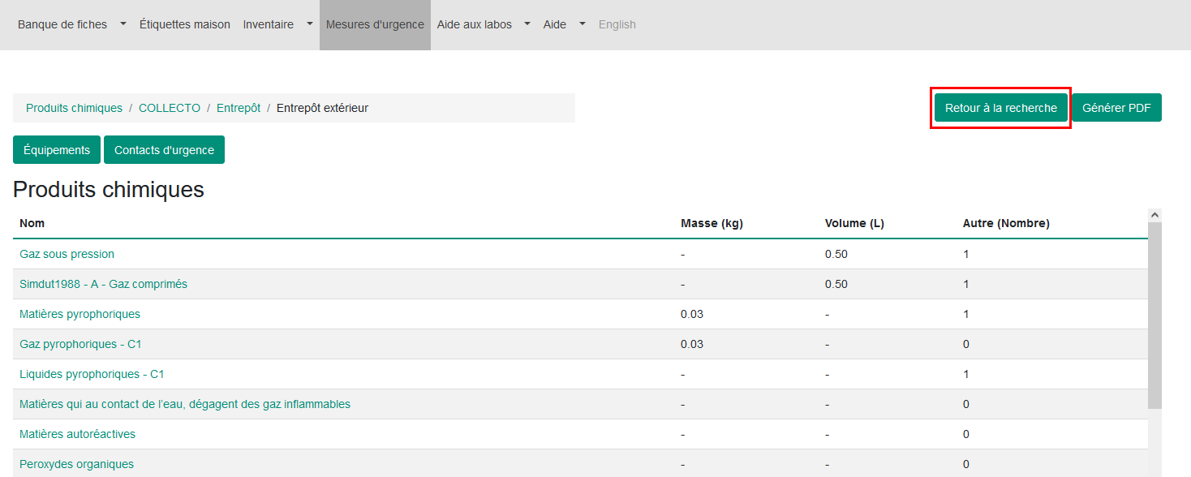This screenshot has height=477, width=1191.
Task: Open the Étiquettes maison menu item
Action: click(x=185, y=24)
